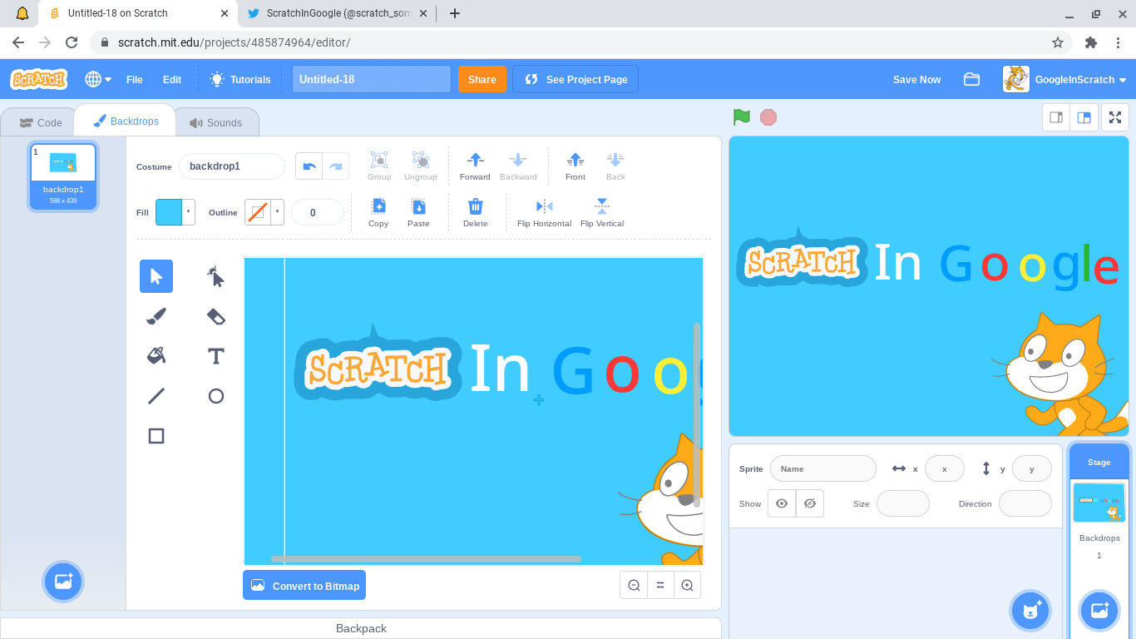The image size is (1136, 639).
Task: Open Tutorials
Action: (240, 79)
